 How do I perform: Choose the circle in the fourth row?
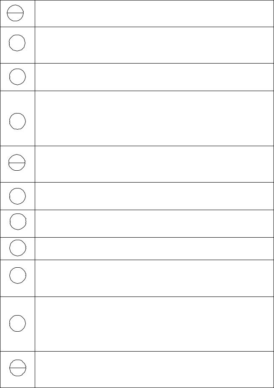point(17,121)
